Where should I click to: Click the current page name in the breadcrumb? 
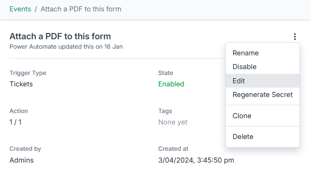point(81,9)
